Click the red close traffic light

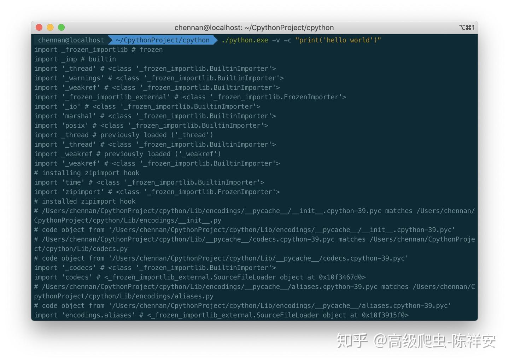pos(39,27)
